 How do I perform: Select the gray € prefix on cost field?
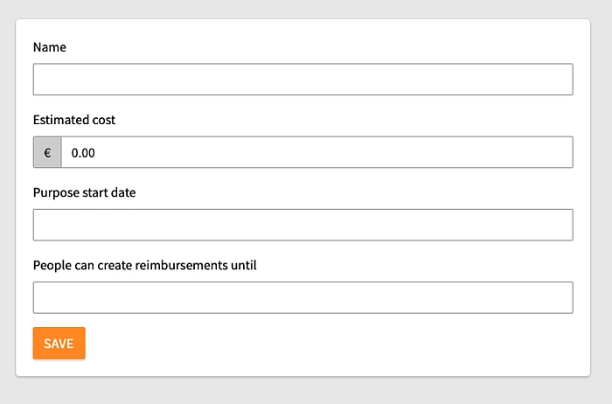pos(47,152)
